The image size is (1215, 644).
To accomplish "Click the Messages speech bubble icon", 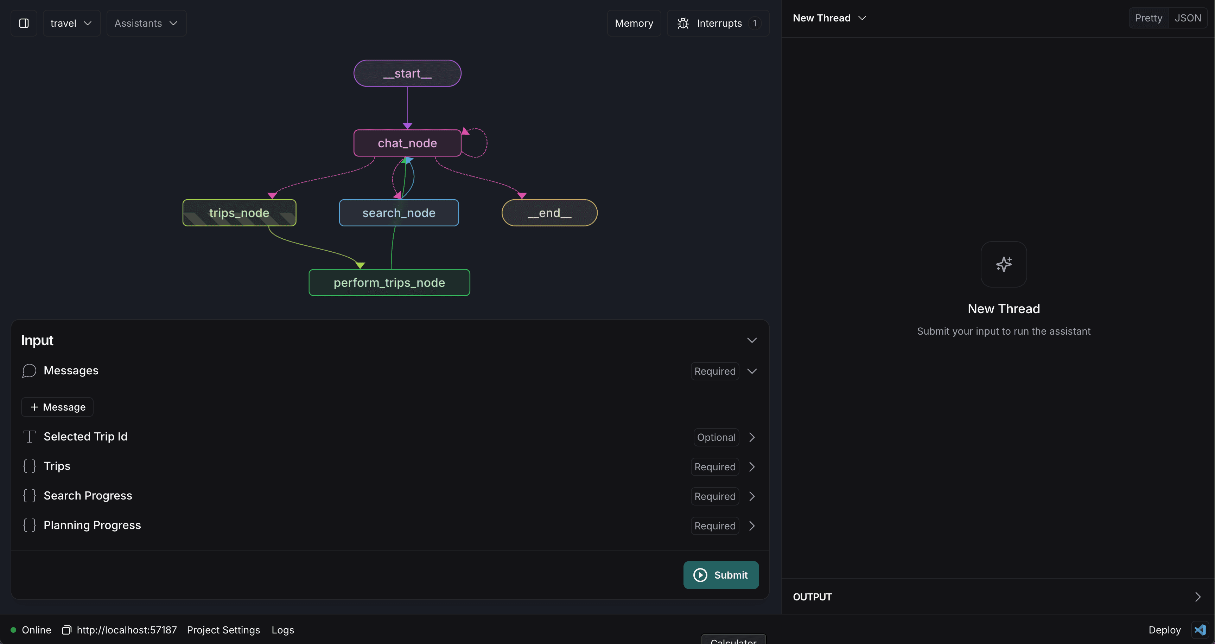I will tap(29, 371).
